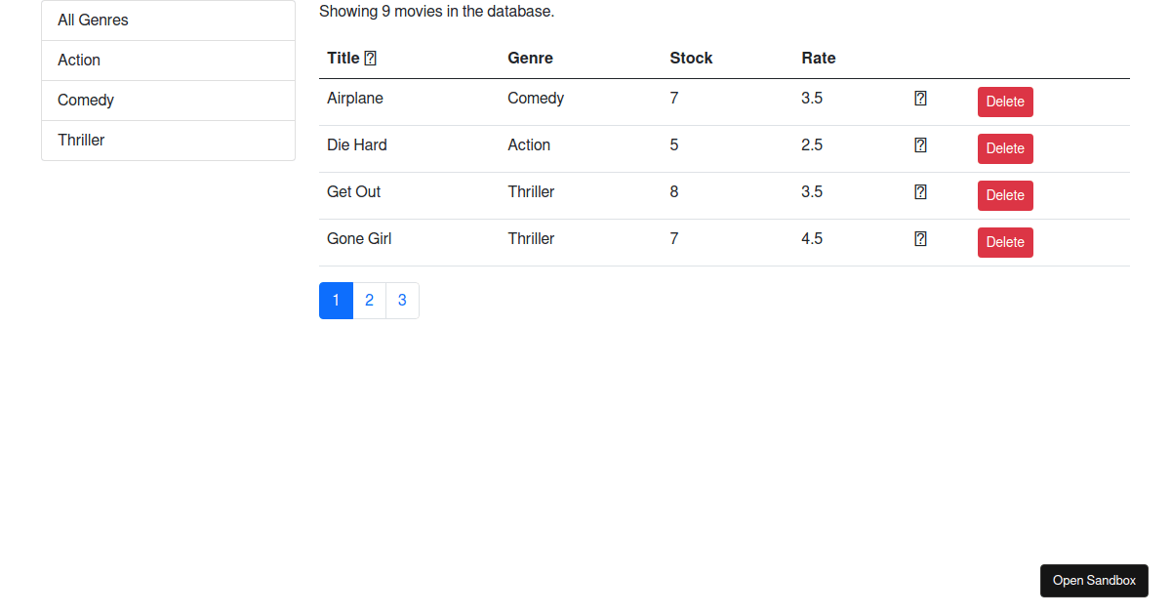Delete the Airplane movie
The height and width of the screenshot is (615, 1171).
tap(1005, 102)
